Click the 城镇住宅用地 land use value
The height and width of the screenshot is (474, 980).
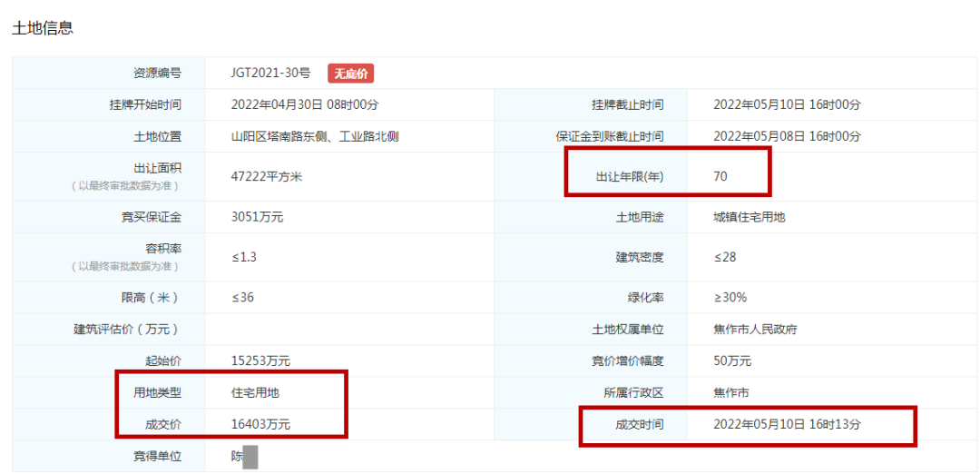pyautogui.click(x=751, y=217)
